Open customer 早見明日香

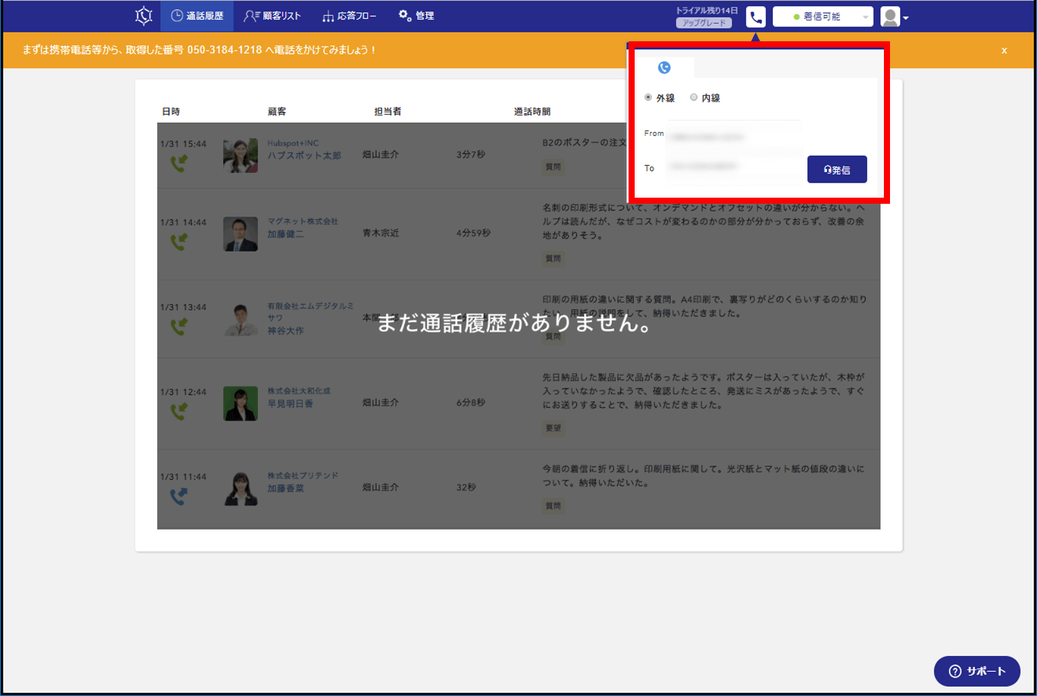(290, 403)
